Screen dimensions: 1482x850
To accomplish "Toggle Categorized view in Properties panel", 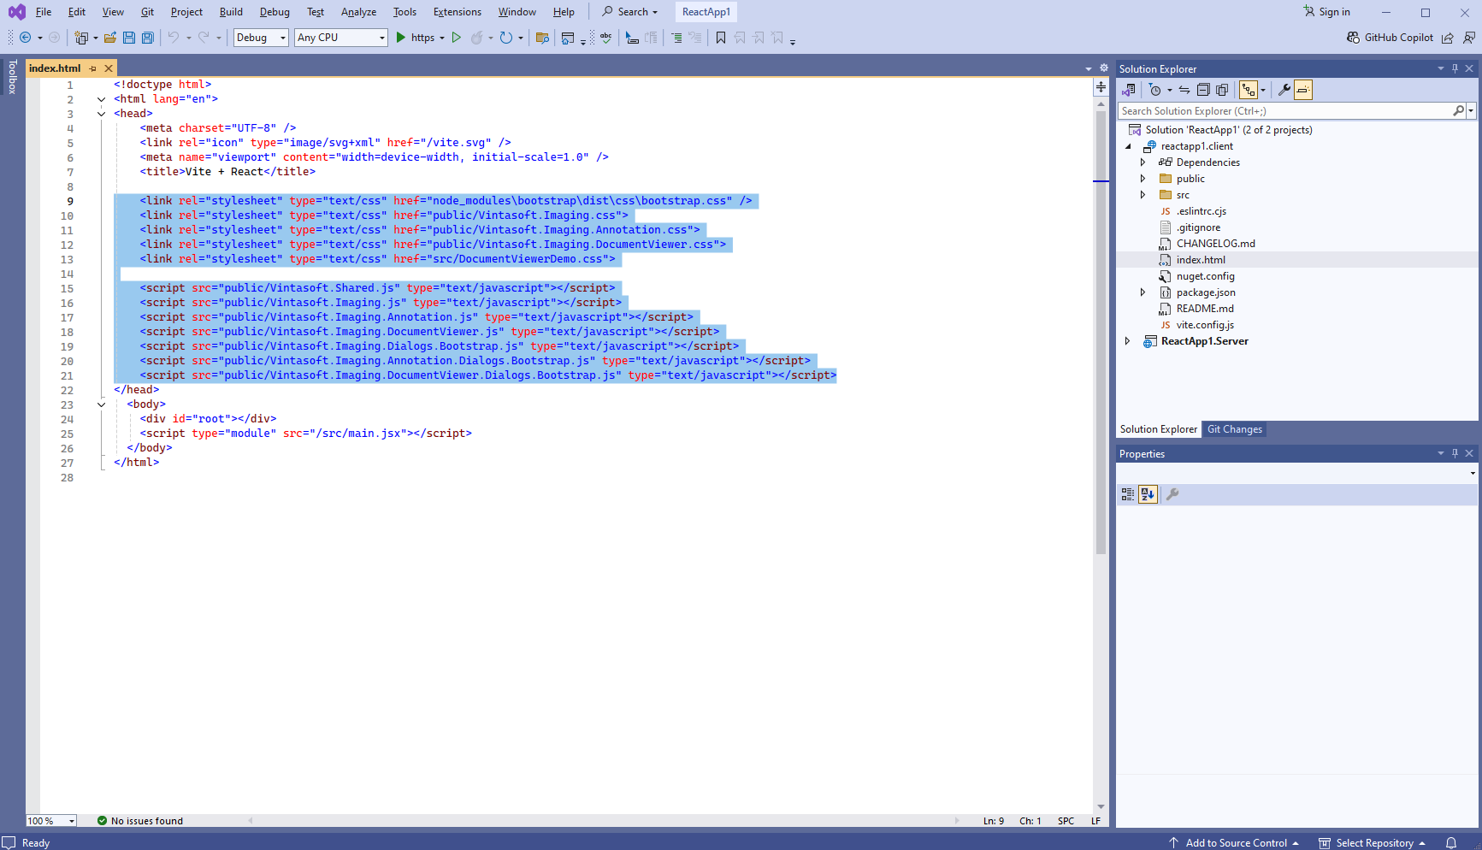I will [x=1128, y=494].
